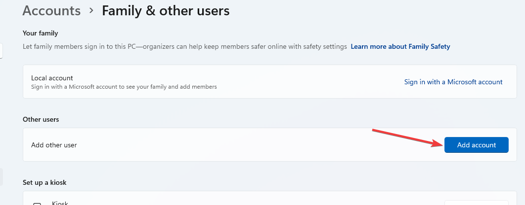Click the Kiosk icon at bottom
This screenshot has width=525, height=205.
[x=37, y=203]
